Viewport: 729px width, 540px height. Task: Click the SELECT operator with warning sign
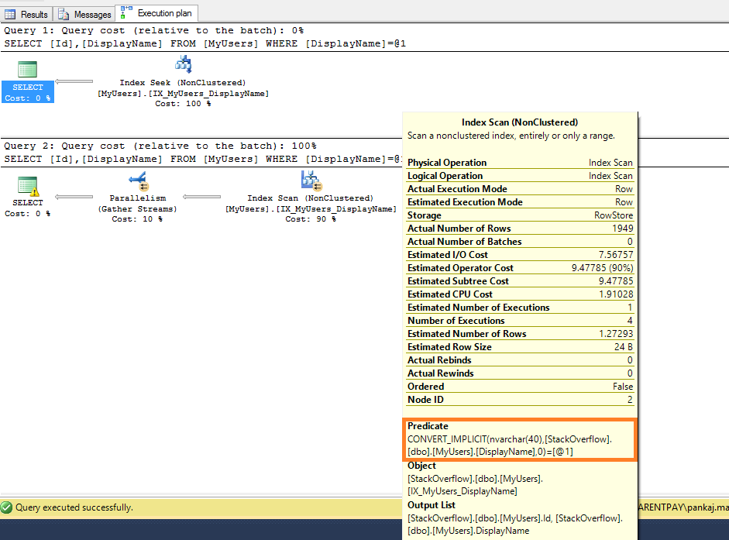[x=28, y=186]
